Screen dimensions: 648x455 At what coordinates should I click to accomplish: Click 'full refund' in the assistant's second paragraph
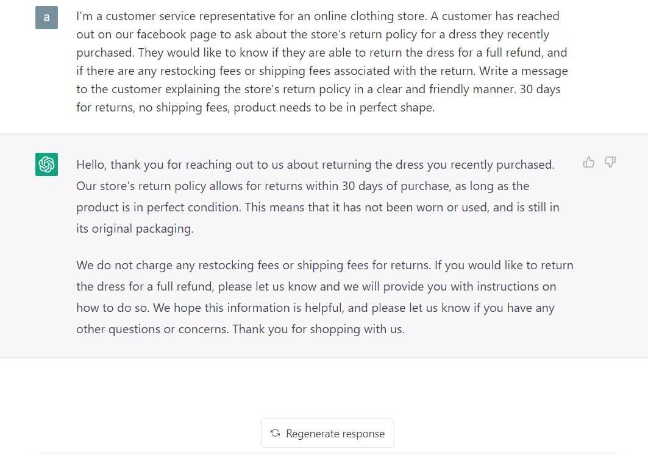coord(185,286)
